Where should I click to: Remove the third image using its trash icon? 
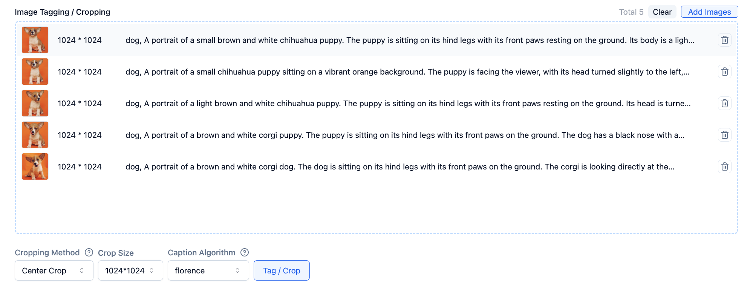point(724,104)
